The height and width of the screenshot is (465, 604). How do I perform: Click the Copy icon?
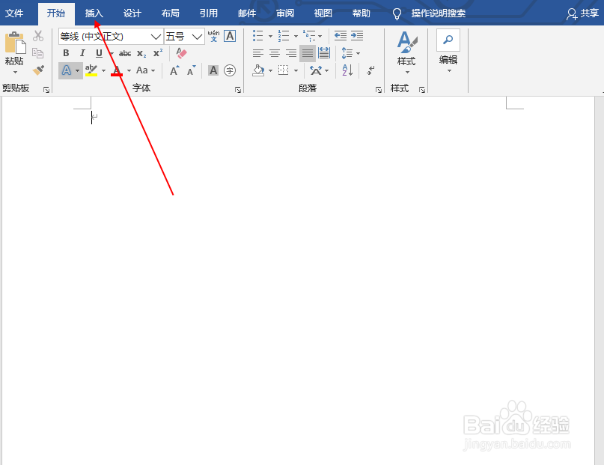click(37, 53)
